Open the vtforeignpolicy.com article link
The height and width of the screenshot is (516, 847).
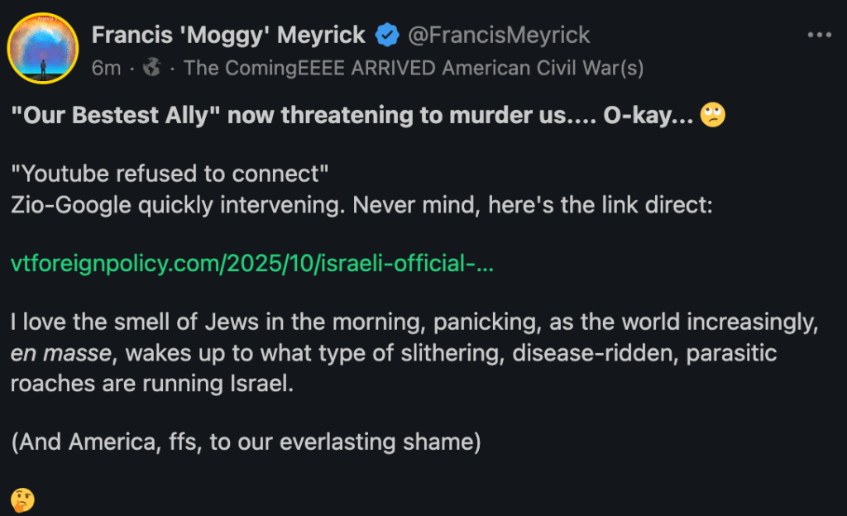pos(252,264)
